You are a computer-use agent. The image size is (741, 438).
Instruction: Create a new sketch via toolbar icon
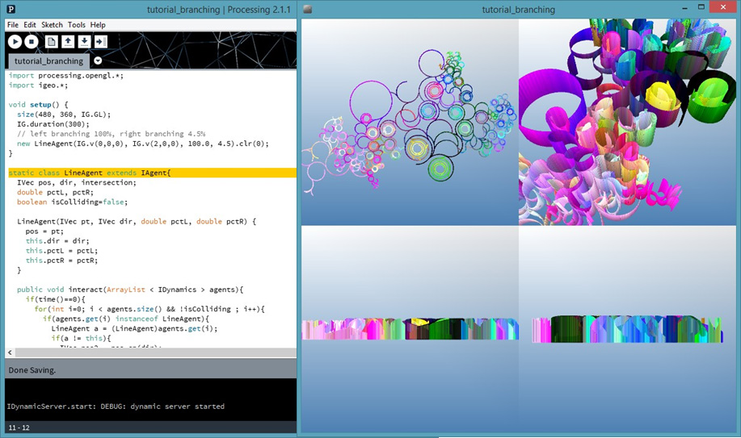coord(52,42)
